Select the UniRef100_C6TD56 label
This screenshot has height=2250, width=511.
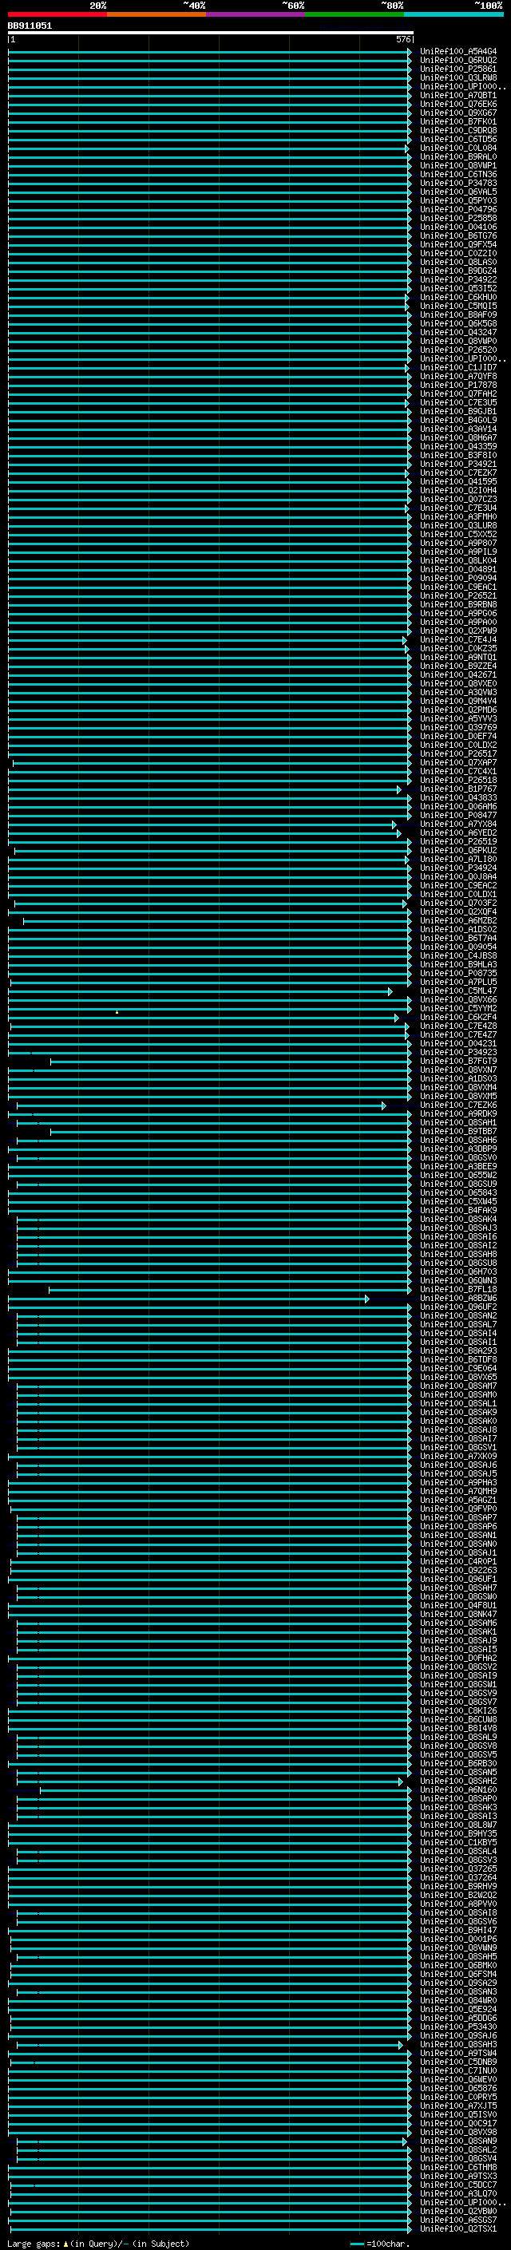click(x=458, y=139)
